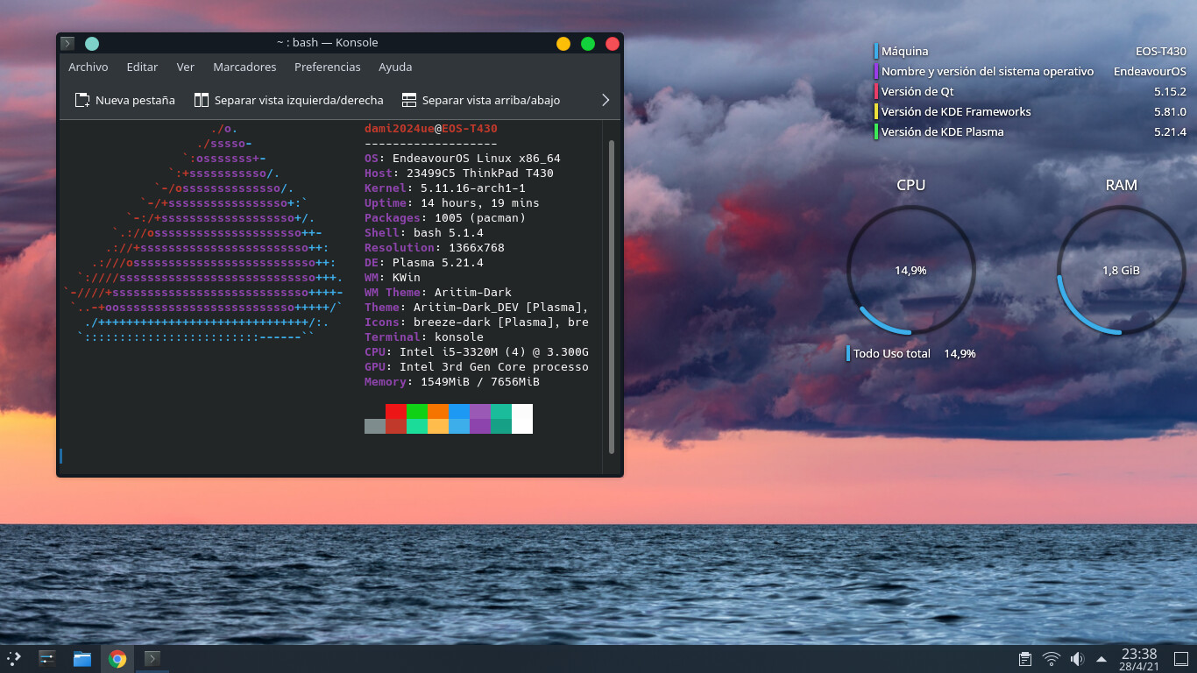Image resolution: width=1197 pixels, height=673 pixels.
Task: Open the Wi-Fi network tray icon
Action: tap(1052, 659)
